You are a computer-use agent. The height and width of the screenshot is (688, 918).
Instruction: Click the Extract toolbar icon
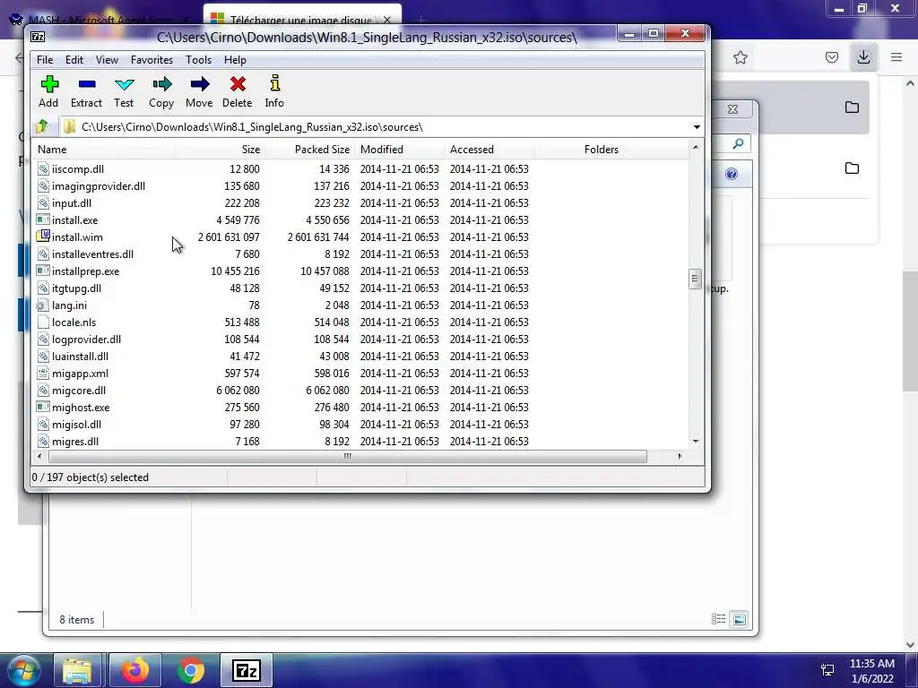coord(87,84)
